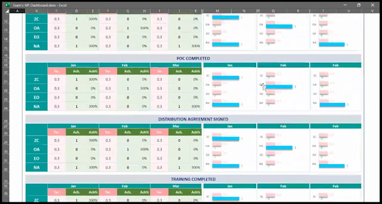Select cyan OA bar in DISTRIBUTION AGREEMENT middle chart
This screenshot has height=204, width=382.
[x=279, y=148]
